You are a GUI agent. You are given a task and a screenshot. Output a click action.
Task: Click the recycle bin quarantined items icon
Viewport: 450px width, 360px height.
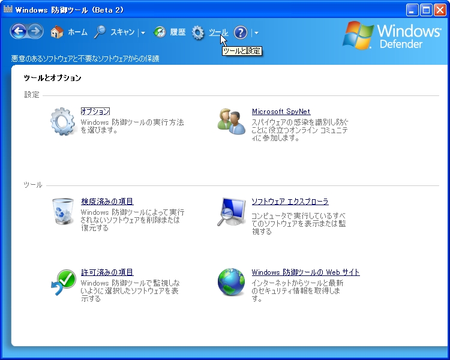(63, 211)
